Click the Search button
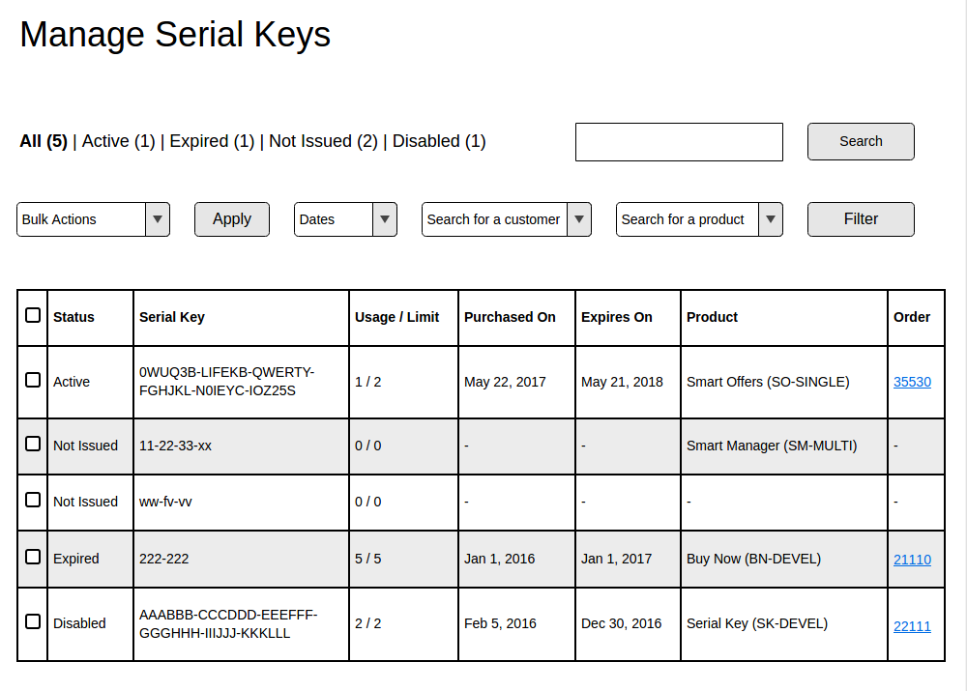967x691 pixels. click(x=861, y=142)
